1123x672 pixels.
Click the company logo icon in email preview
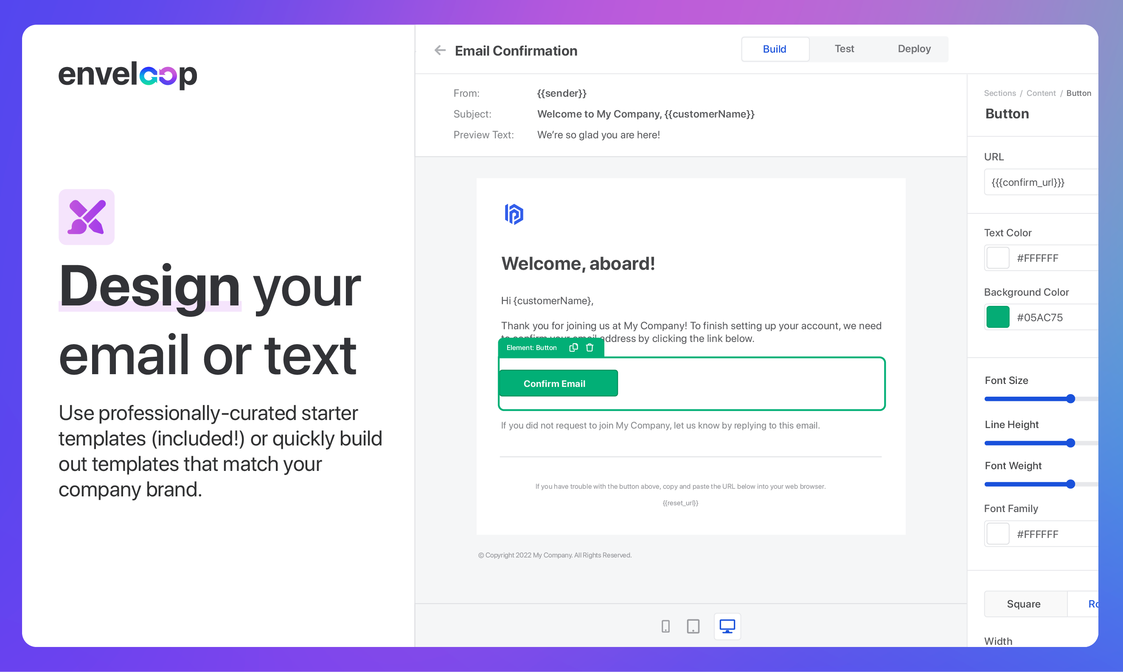(x=513, y=213)
